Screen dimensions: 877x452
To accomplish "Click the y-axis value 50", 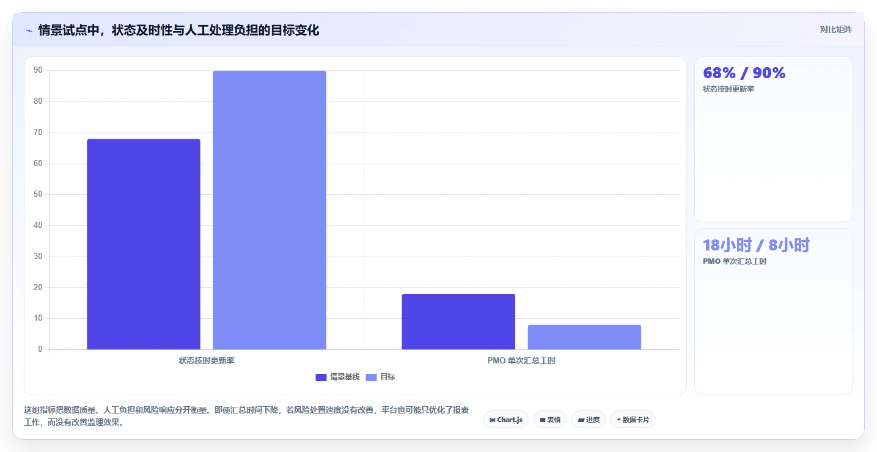I will point(38,194).
